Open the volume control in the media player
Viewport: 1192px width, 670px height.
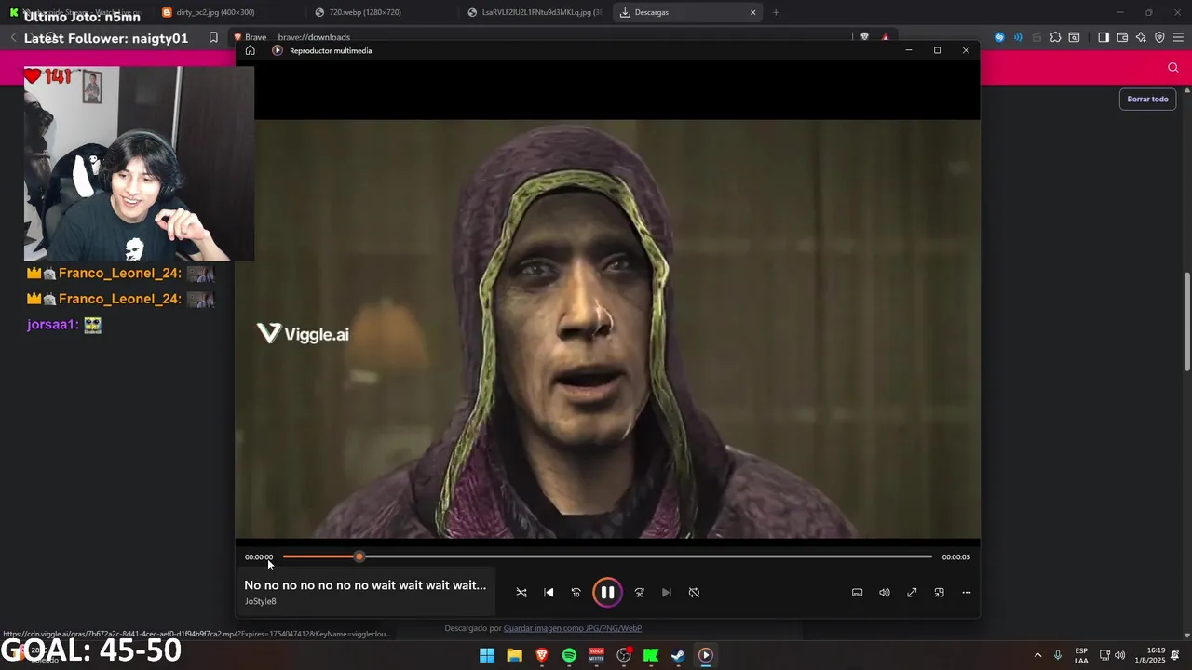click(885, 593)
